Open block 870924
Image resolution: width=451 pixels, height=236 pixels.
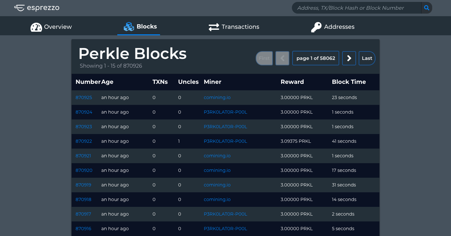(x=84, y=112)
